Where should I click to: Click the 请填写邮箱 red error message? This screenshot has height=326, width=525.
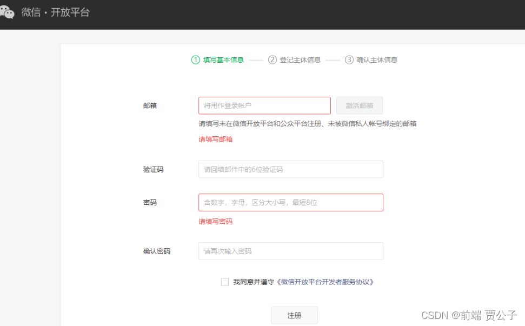pos(215,139)
